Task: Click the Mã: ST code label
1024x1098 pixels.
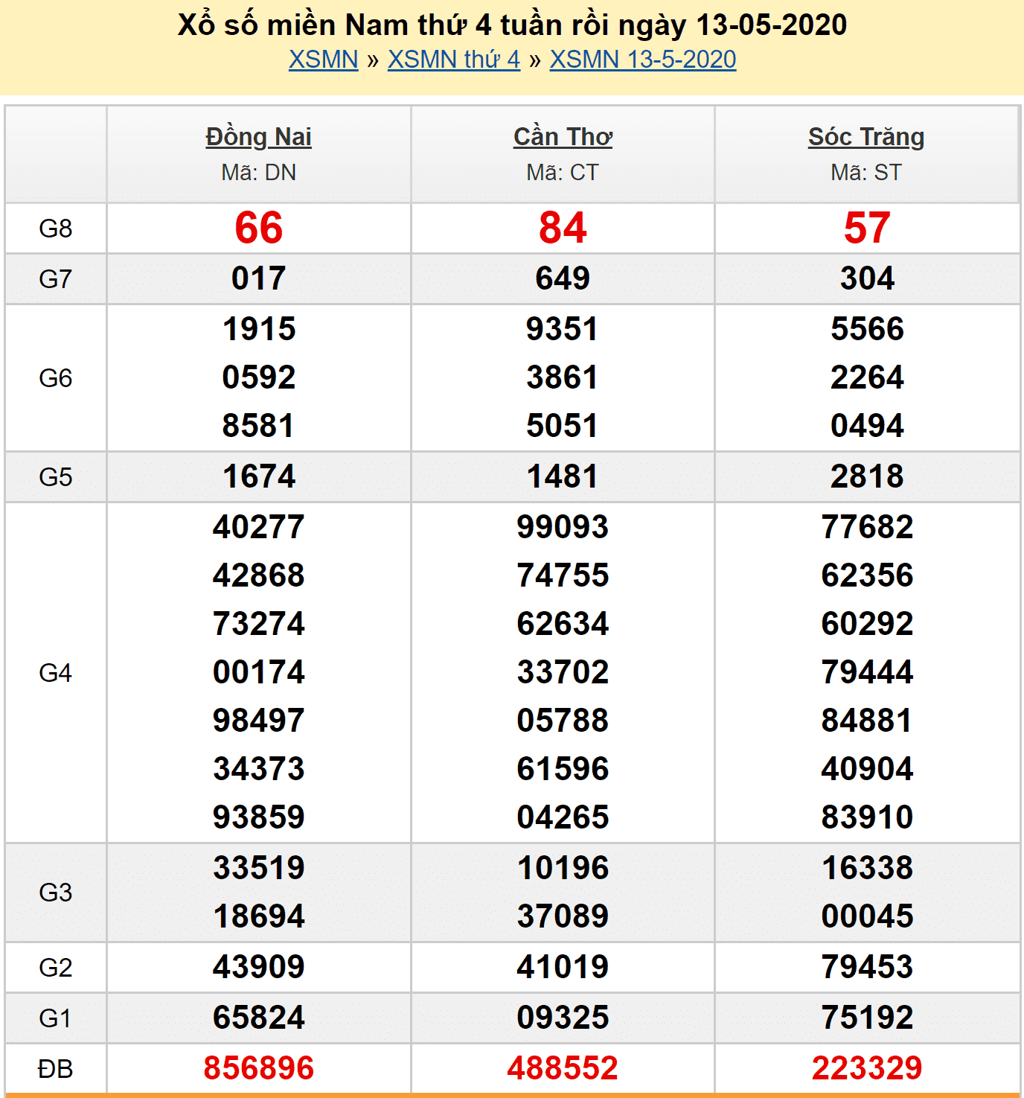Action: 866,173
